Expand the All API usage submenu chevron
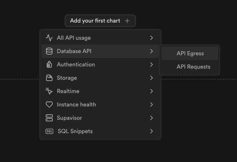 pos(152,38)
